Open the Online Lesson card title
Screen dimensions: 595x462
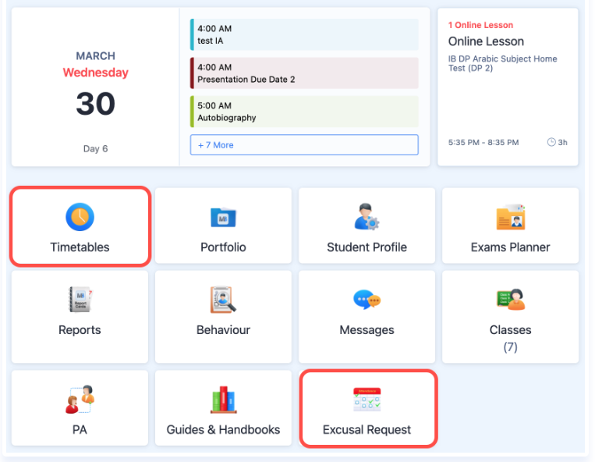(x=486, y=41)
